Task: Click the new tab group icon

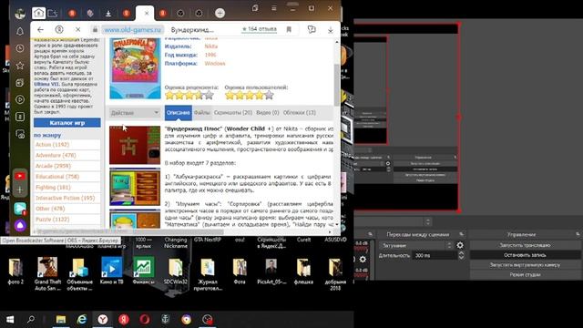Action: click(x=53, y=14)
